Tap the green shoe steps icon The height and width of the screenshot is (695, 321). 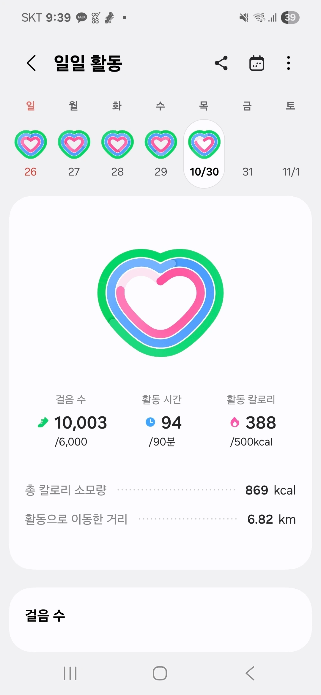point(43,422)
